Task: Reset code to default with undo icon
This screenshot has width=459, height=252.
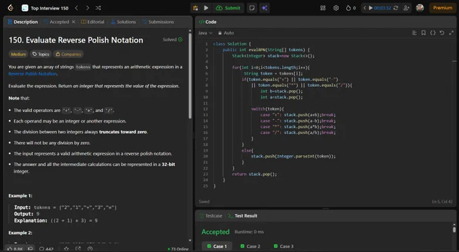Action: click(x=441, y=33)
